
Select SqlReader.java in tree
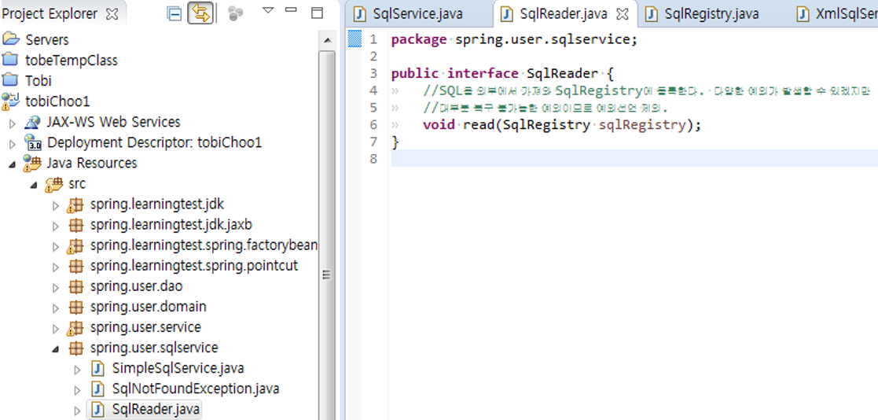(x=155, y=409)
